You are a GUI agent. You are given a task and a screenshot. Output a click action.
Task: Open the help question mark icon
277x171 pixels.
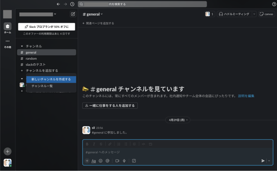click(274, 4)
